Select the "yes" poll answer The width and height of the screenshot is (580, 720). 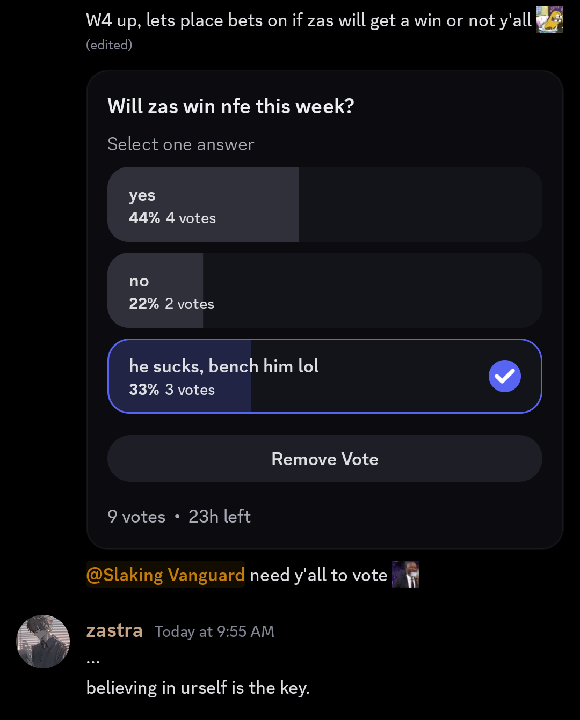pyautogui.click(x=324, y=204)
